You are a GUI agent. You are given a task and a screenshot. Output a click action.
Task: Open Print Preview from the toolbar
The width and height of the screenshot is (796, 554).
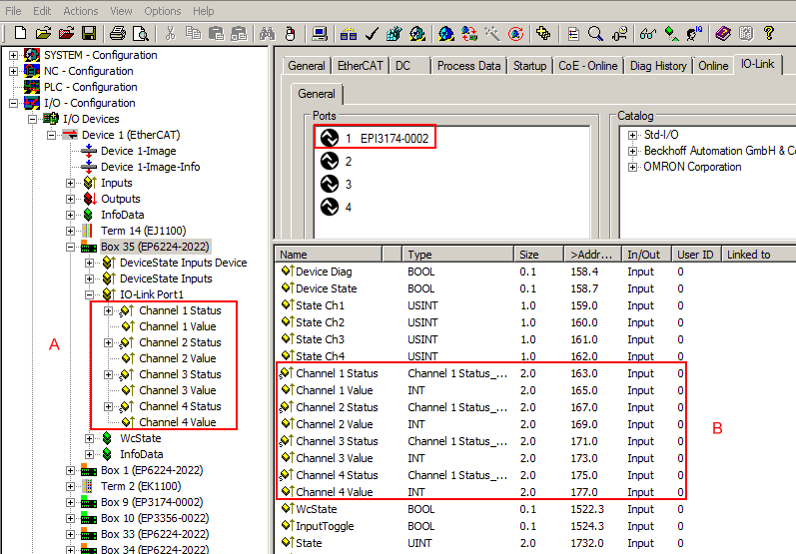tap(141, 34)
